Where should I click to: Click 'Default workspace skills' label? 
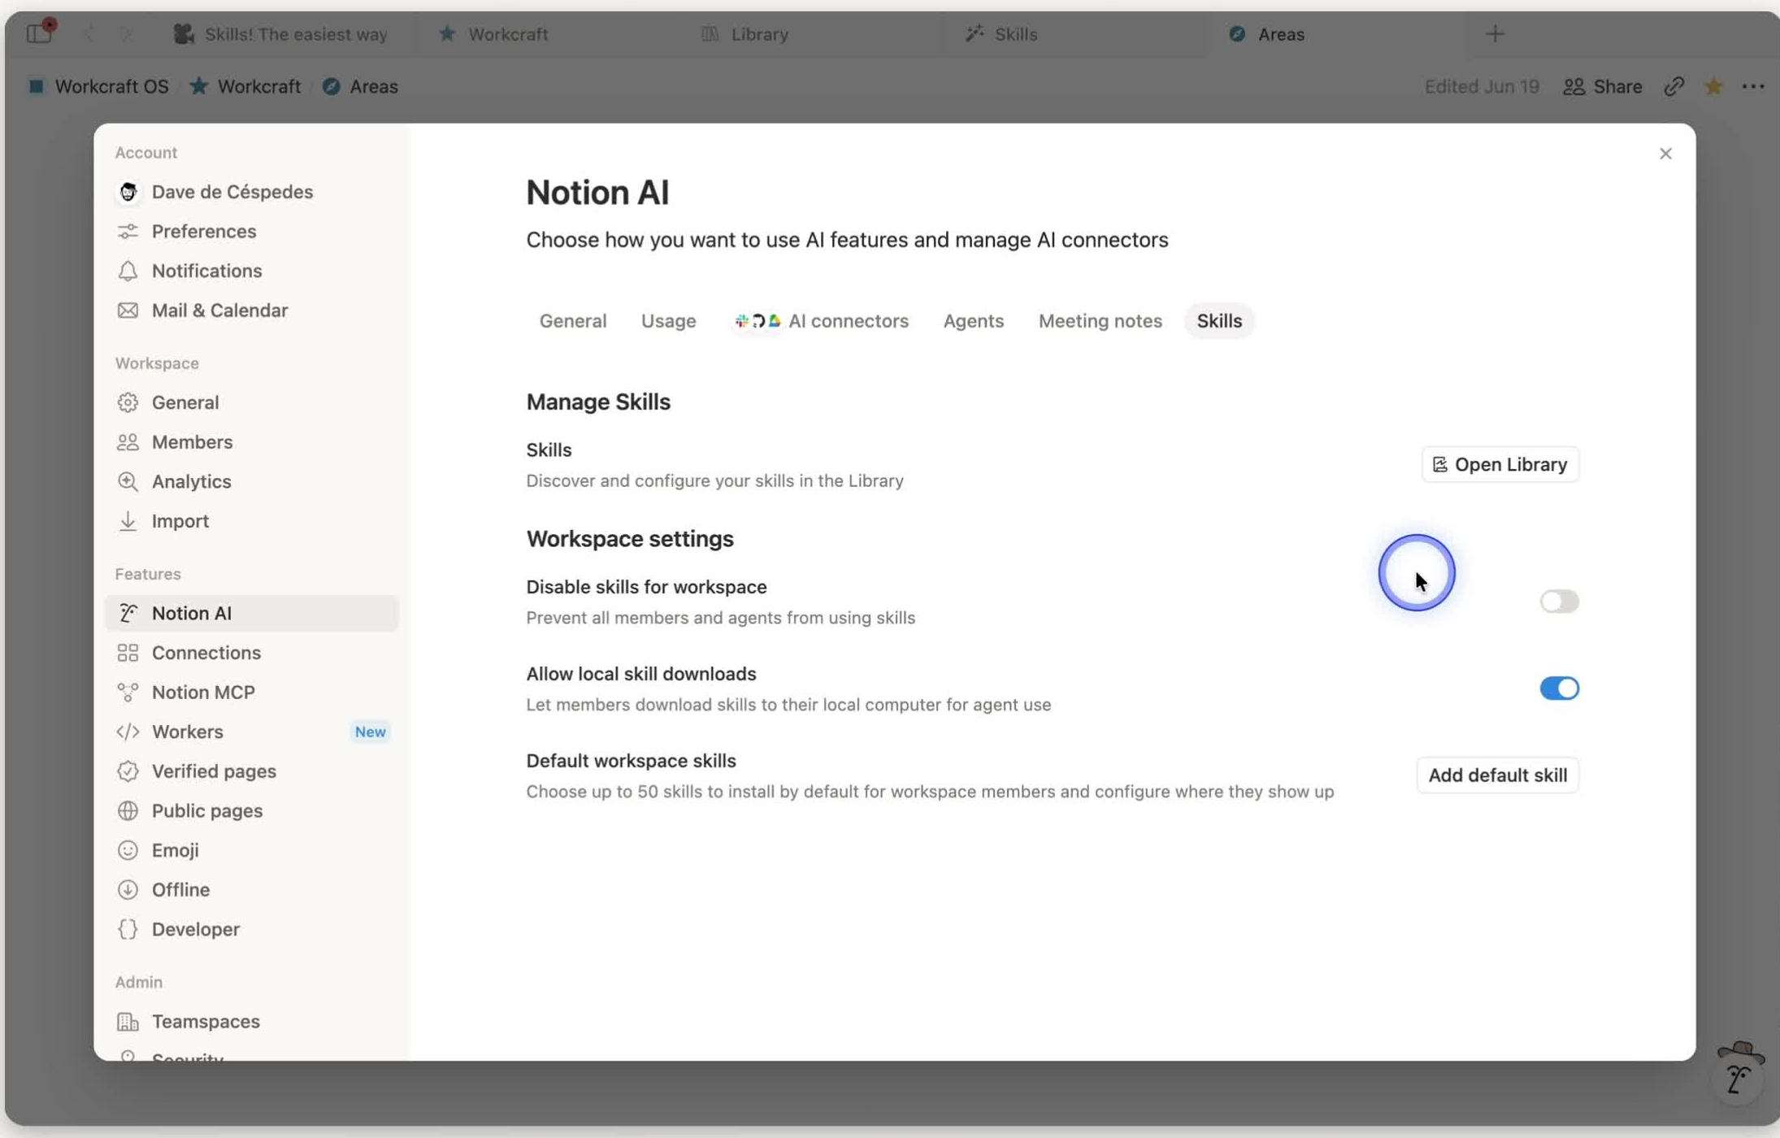click(631, 761)
